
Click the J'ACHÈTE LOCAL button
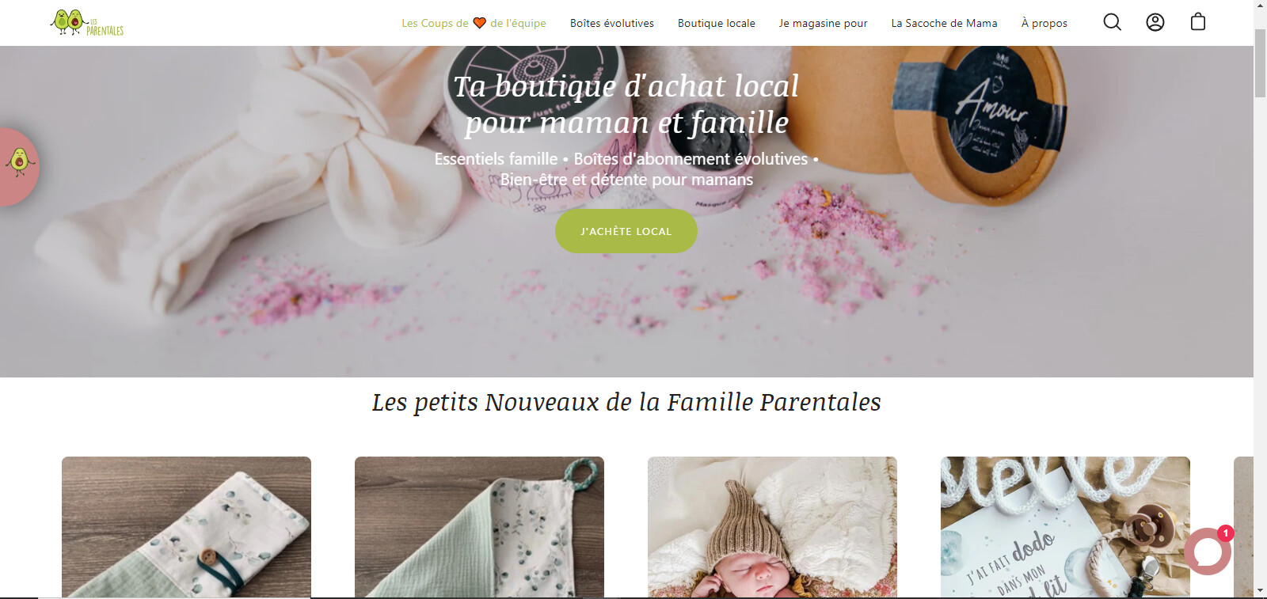tap(626, 231)
